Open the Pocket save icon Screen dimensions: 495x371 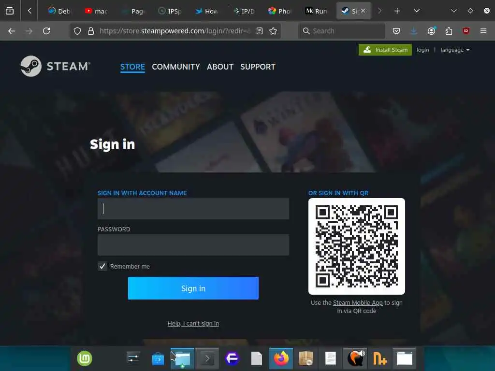coord(396,31)
